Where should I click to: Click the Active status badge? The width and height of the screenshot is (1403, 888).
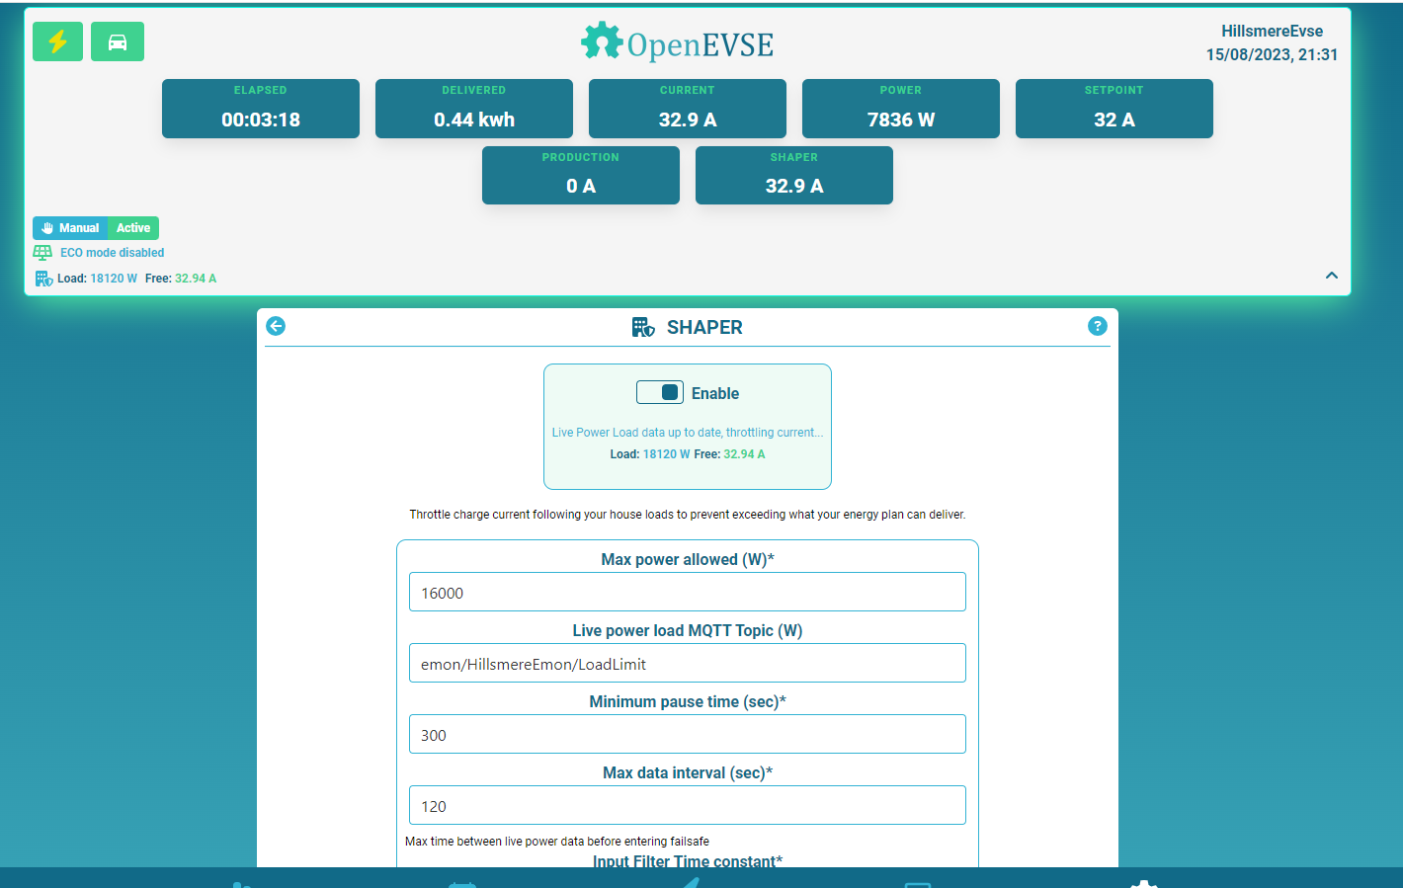point(133,228)
